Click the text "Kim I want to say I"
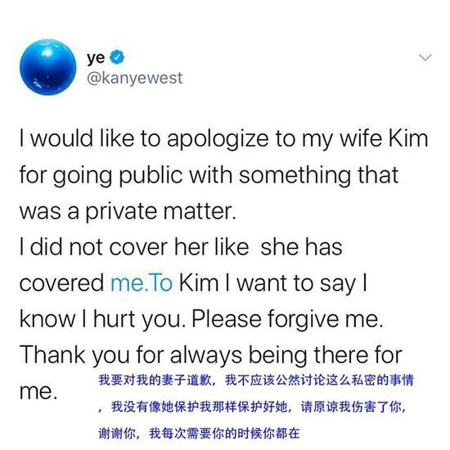450x450 pixels. 273,284
